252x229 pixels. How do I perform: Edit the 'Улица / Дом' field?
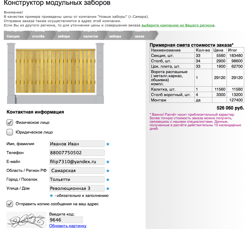(x=77, y=188)
